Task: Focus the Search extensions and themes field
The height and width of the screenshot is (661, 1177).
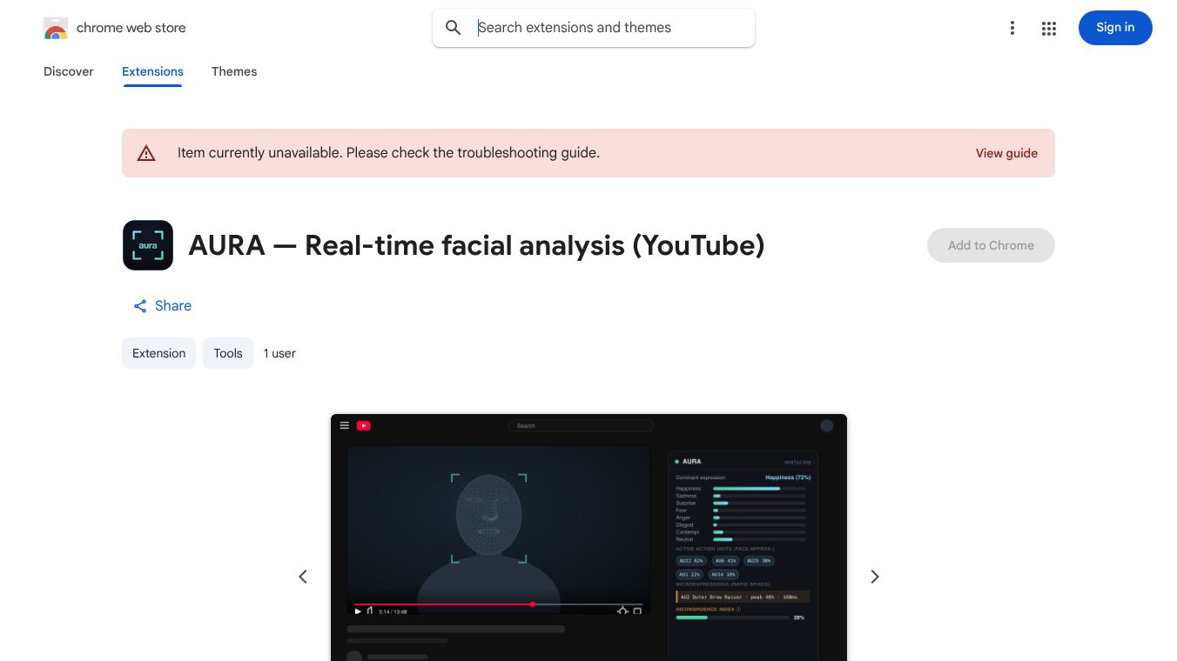Action: [594, 28]
